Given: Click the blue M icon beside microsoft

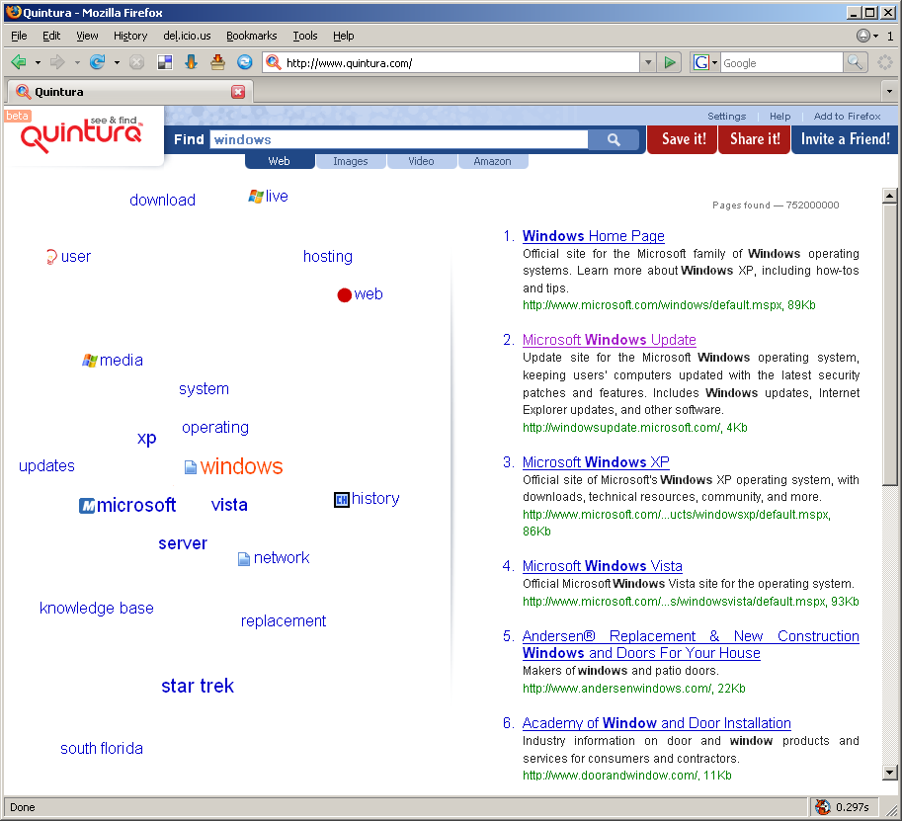Looking at the screenshot, I should pos(87,506).
